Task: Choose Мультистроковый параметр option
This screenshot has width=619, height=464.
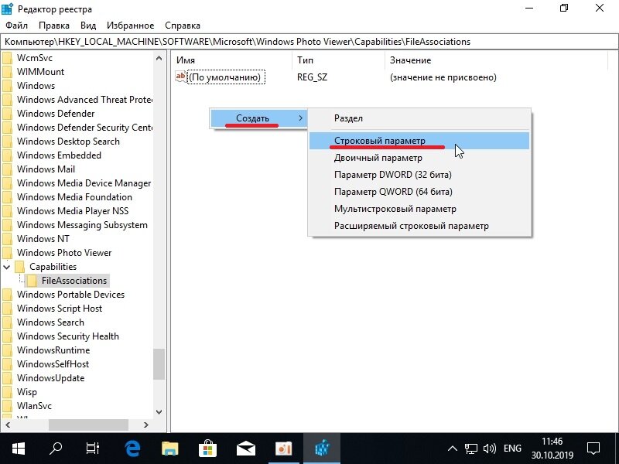Action: tap(419, 209)
